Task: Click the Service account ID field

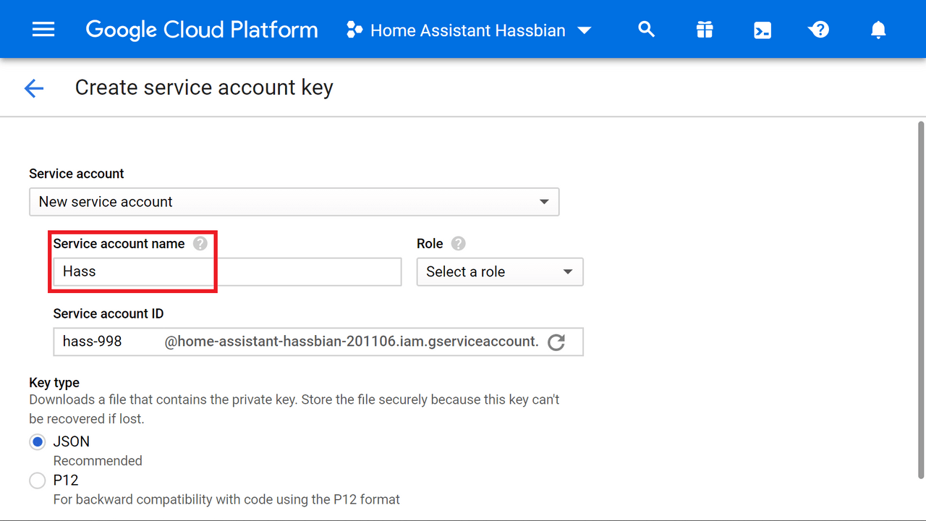Action: coord(318,342)
